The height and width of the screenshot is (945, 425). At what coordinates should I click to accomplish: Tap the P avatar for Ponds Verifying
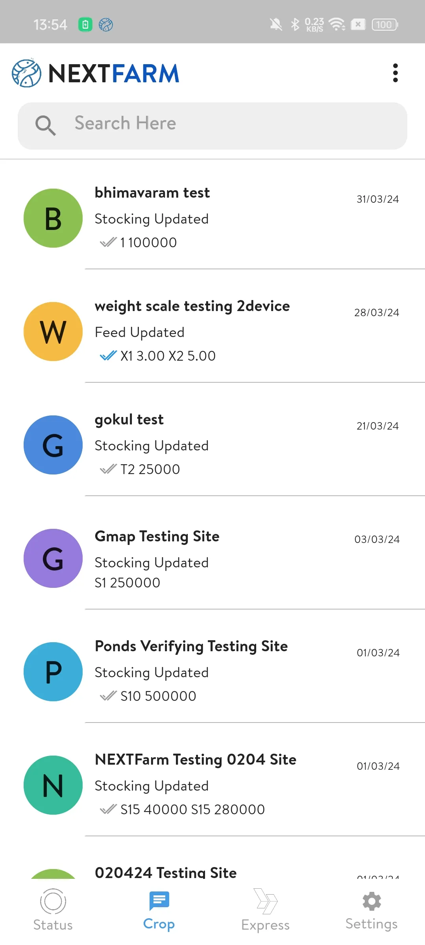53,672
